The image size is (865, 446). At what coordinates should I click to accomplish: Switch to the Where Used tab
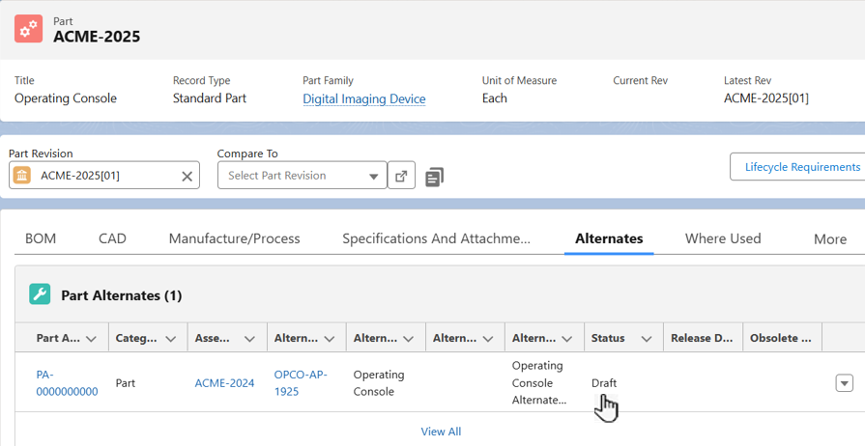click(x=722, y=238)
